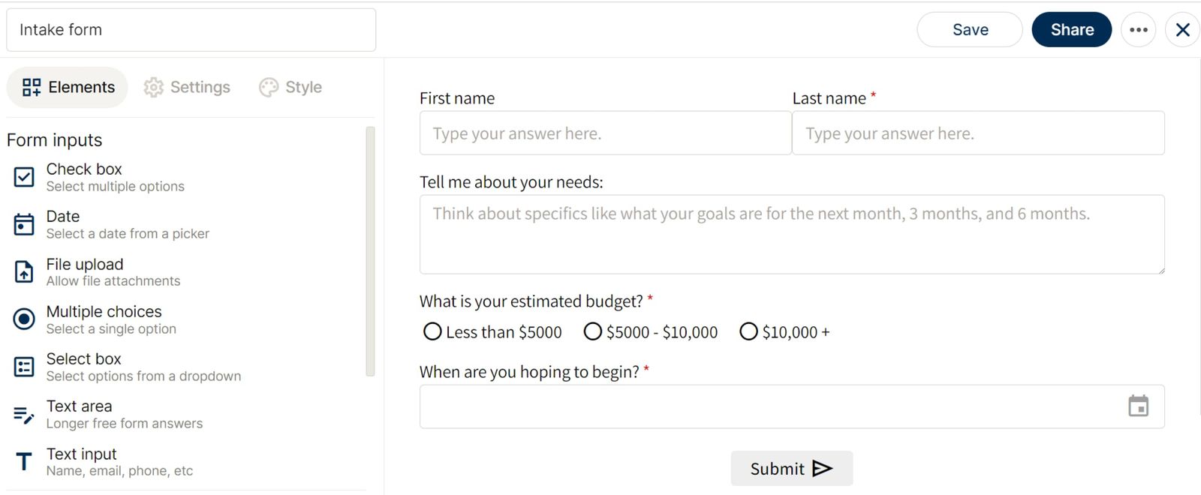The height and width of the screenshot is (495, 1201).
Task: Add the Multiple choices element icon
Action: pos(24,319)
